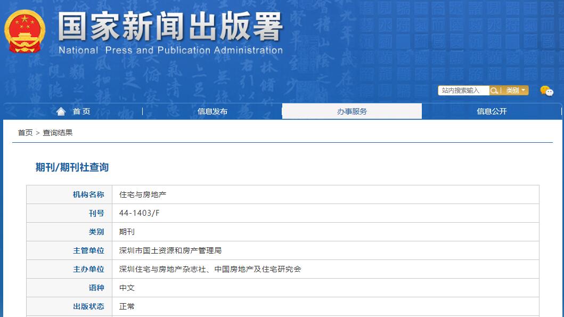Image resolution: width=564 pixels, height=317 pixels.
Task: Open the 信息发布 navigation tab
Action: point(212,111)
